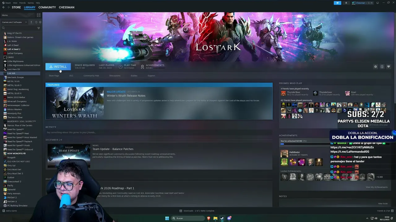The height and width of the screenshot is (222, 396).
Task: Go to the COMMUNITY tab
Action: pyautogui.click(x=47, y=7)
